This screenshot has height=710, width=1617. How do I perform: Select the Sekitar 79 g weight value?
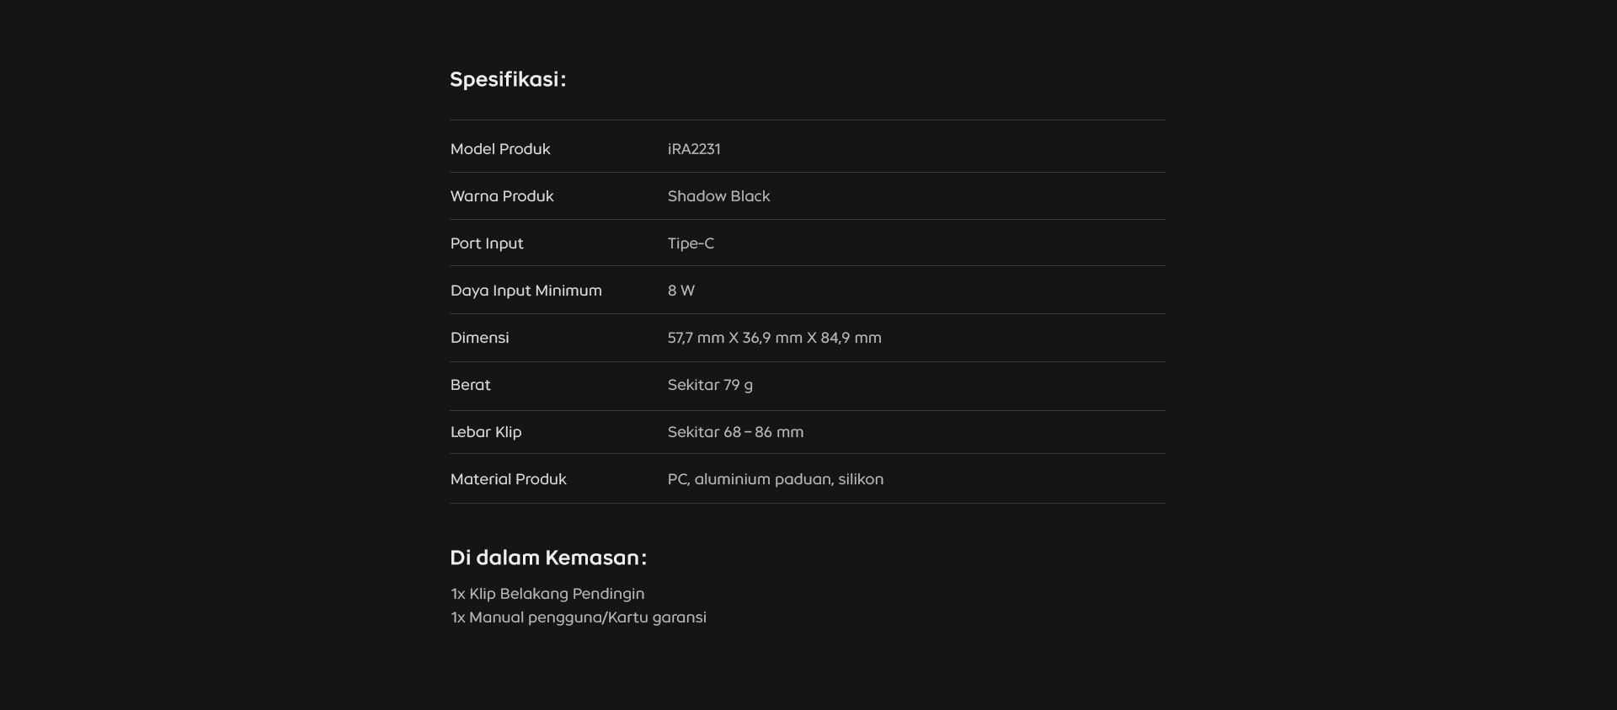point(709,385)
